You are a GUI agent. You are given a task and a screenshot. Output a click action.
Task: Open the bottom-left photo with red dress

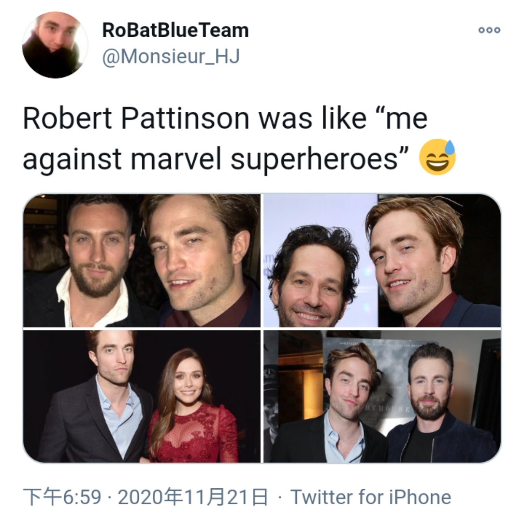(x=142, y=396)
